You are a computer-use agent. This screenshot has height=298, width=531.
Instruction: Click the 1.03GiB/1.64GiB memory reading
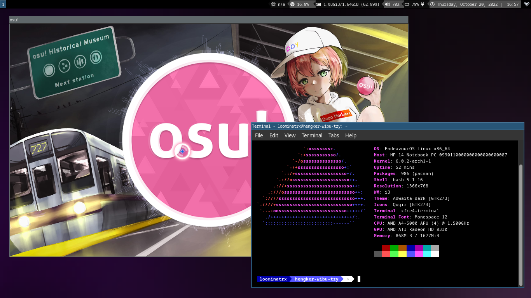[x=351, y=4]
